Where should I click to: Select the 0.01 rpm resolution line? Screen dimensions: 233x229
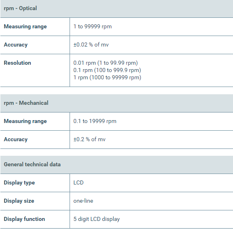pos(106,63)
